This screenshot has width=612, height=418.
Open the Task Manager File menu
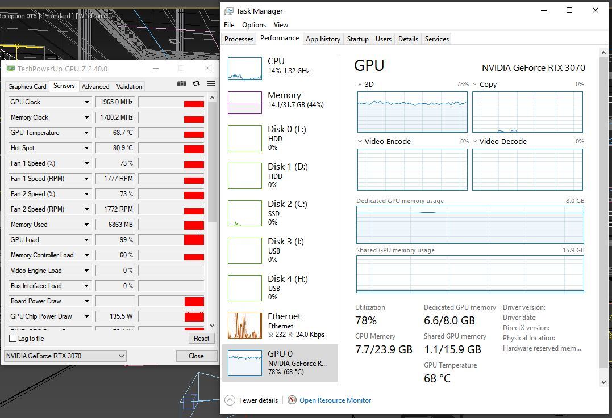[229, 25]
